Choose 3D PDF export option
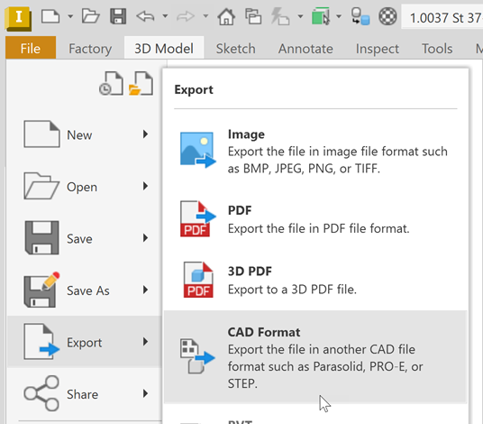 pyautogui.click(x=315, y=280)
